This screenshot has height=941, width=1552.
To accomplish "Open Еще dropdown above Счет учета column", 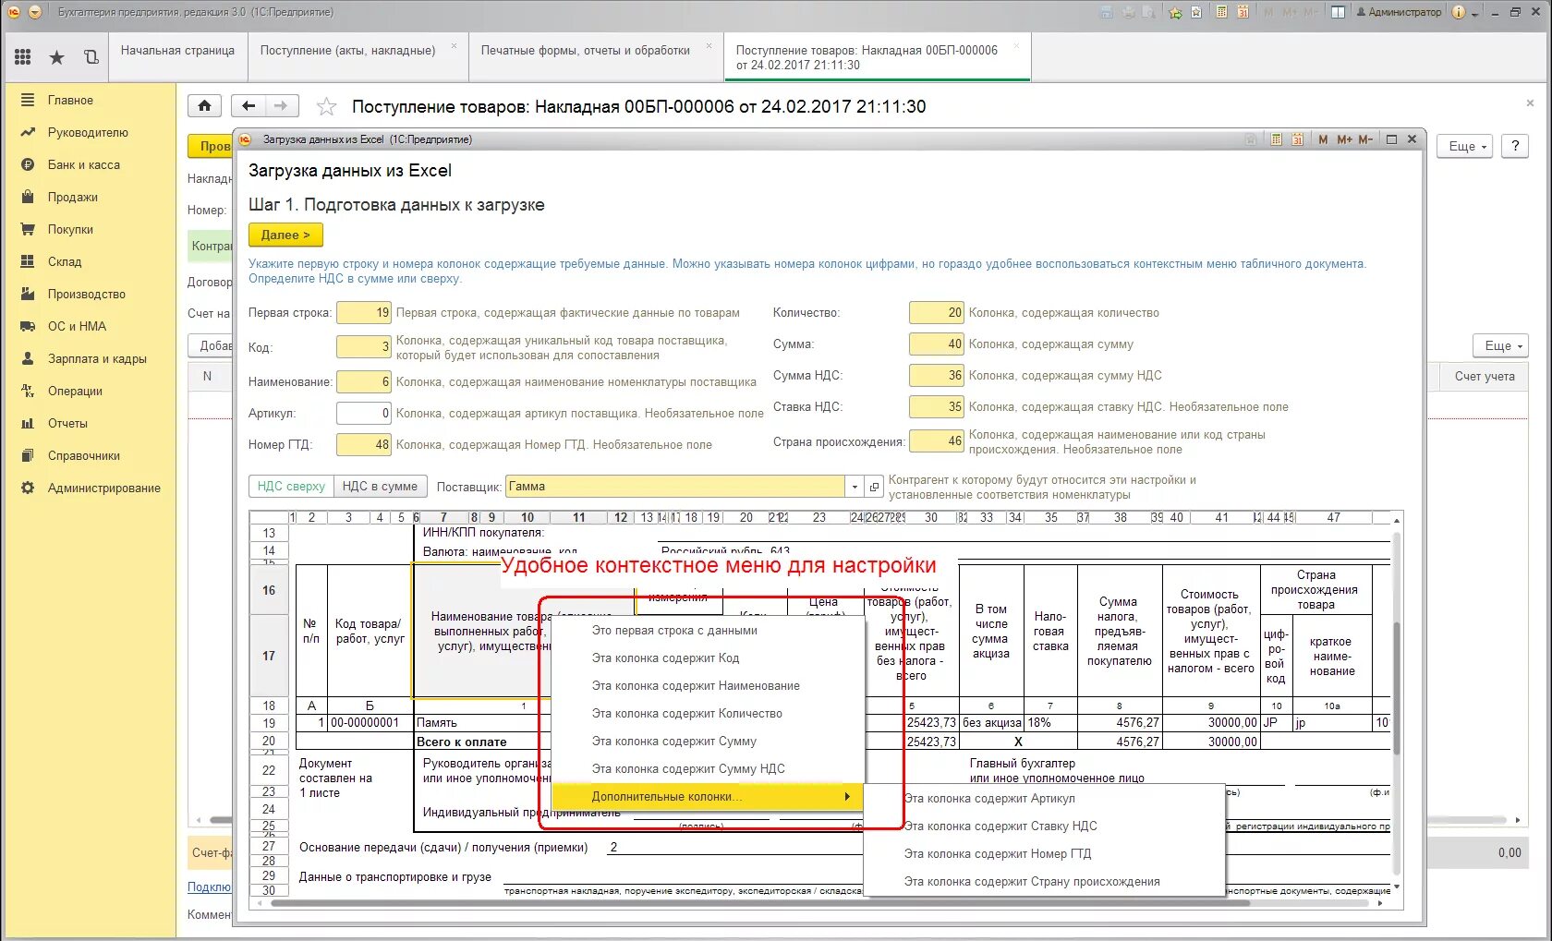I will [x=1500, y=345].
